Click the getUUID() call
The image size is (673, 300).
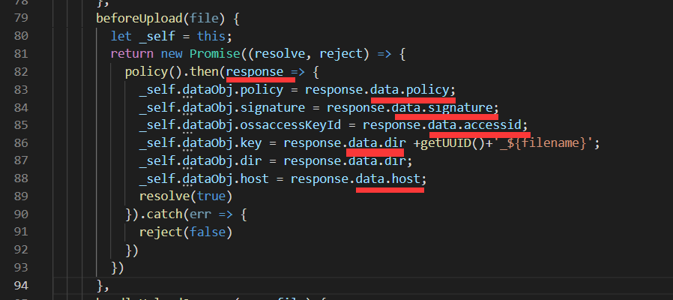[x=453, y=143]
